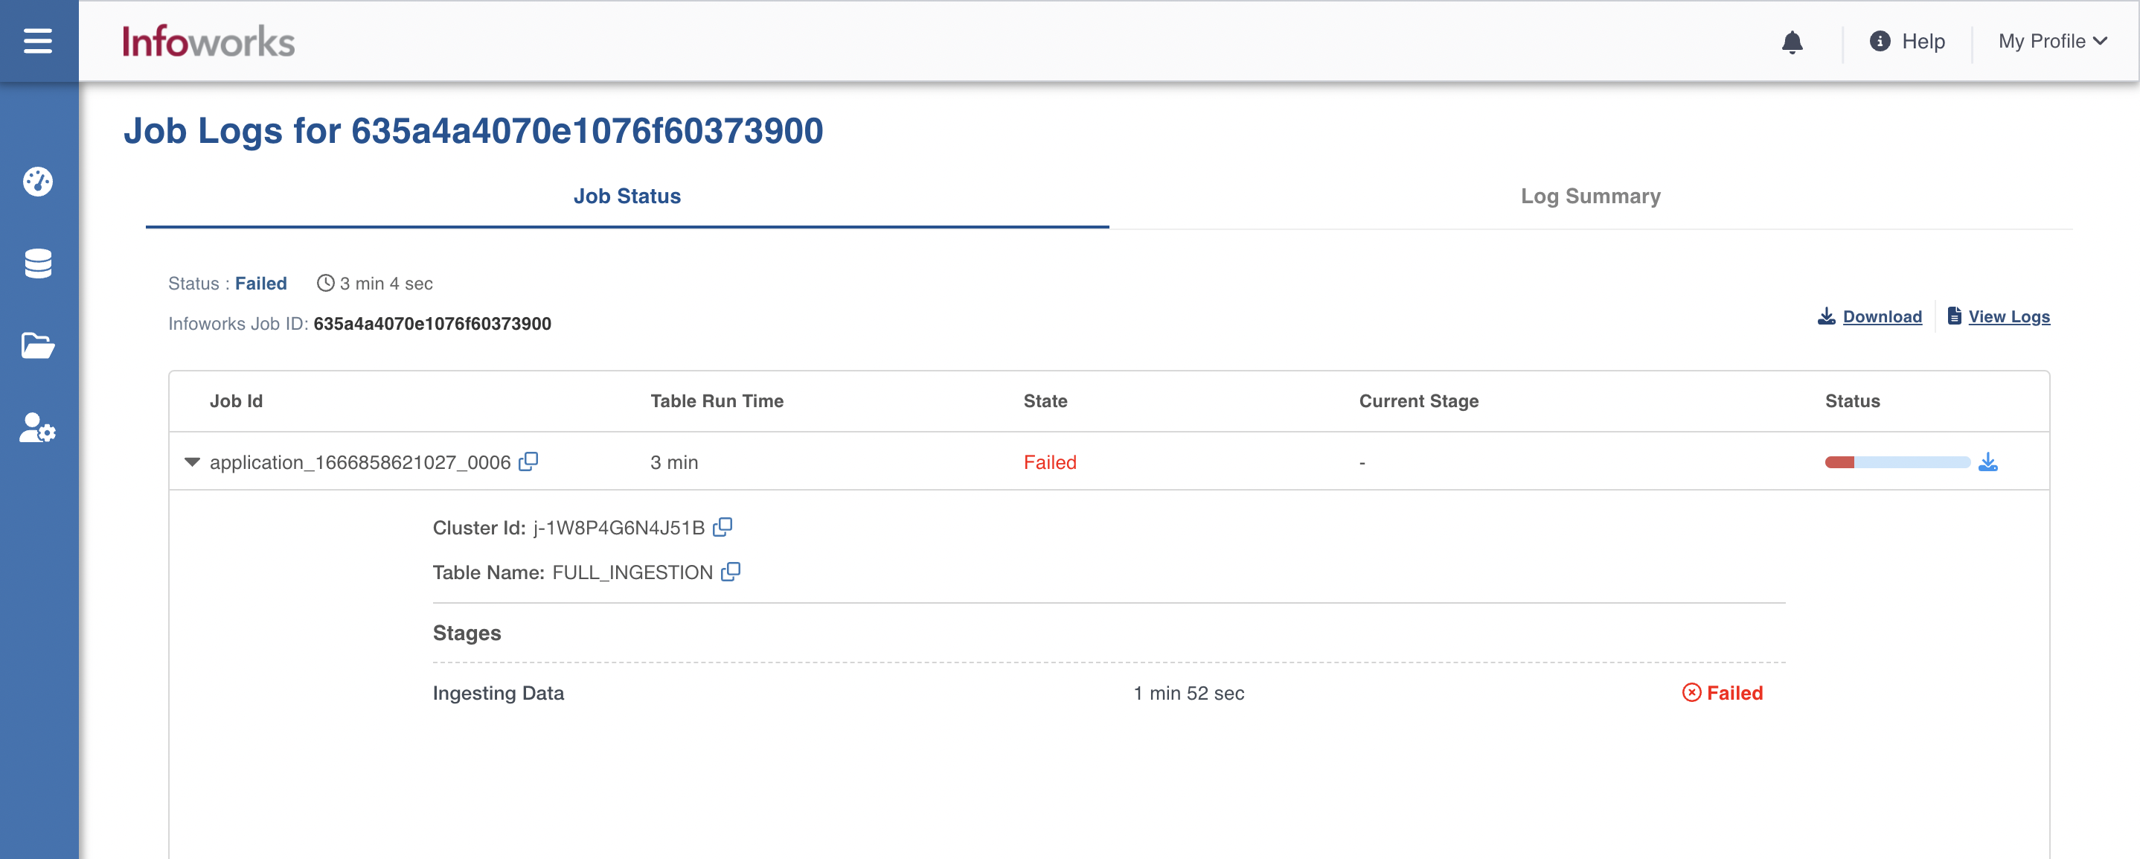
Task: Open the hamburger navigation menu
Action: click(x=38, y=41)
